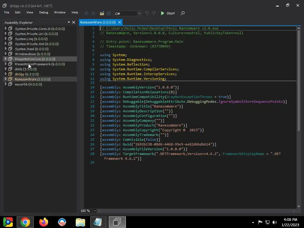Click System.Diagnostics in the using statements
The image size is (304, 228).
click(131, 59)
